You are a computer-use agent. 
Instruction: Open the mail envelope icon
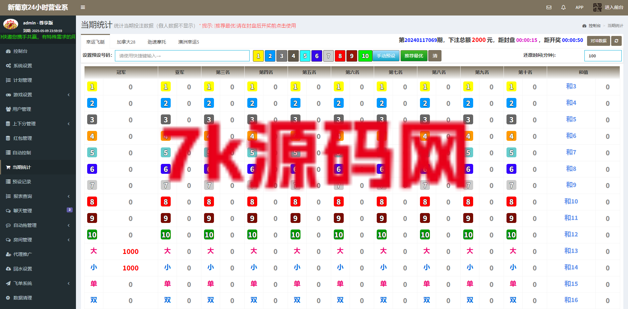pos(549,7)
